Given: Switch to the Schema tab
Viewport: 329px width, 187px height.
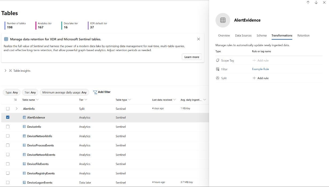Looking at the screenshot, I should pyautogui.click(x=261, y=35).
